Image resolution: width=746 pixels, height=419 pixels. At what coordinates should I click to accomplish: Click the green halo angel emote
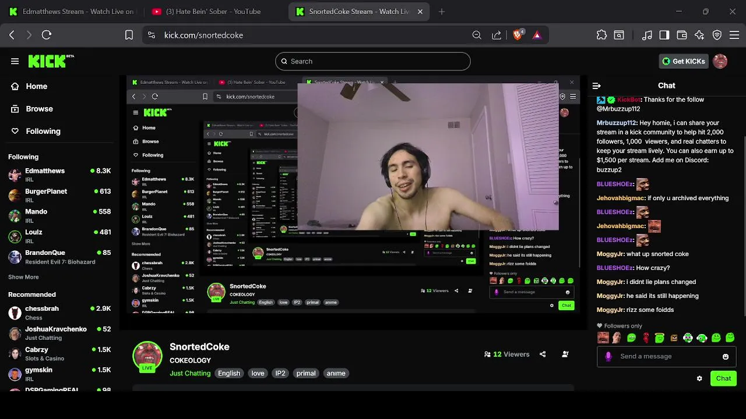pyautogui.click(x=660, y=338)
